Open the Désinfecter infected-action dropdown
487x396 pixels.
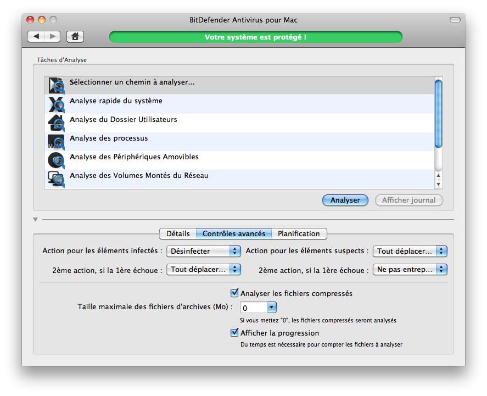click(x=204, y=251)
